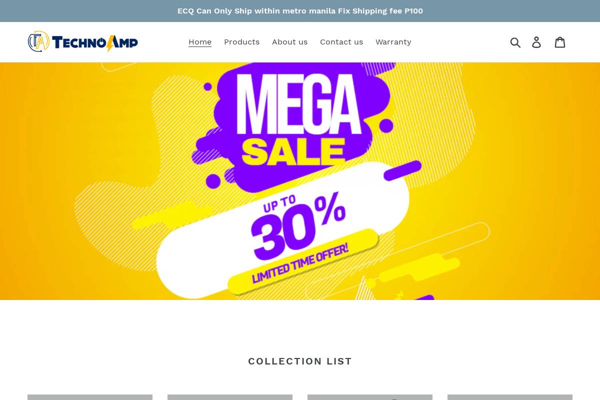The height and width of the screenshot is (400, 600).
Task: Open the Products menu item
Action: click(241, 42)
